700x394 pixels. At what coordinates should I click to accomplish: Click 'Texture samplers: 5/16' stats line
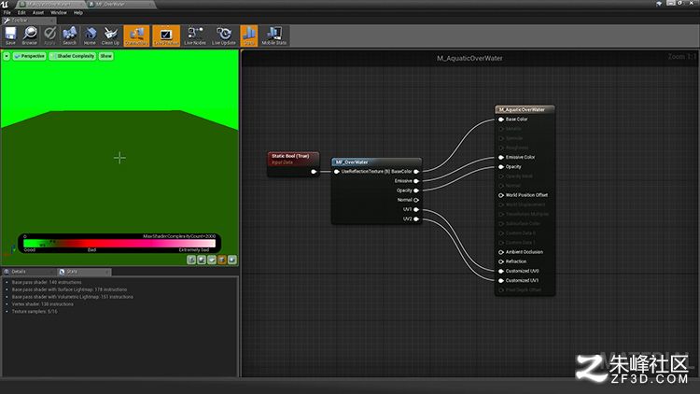[35, 311]
